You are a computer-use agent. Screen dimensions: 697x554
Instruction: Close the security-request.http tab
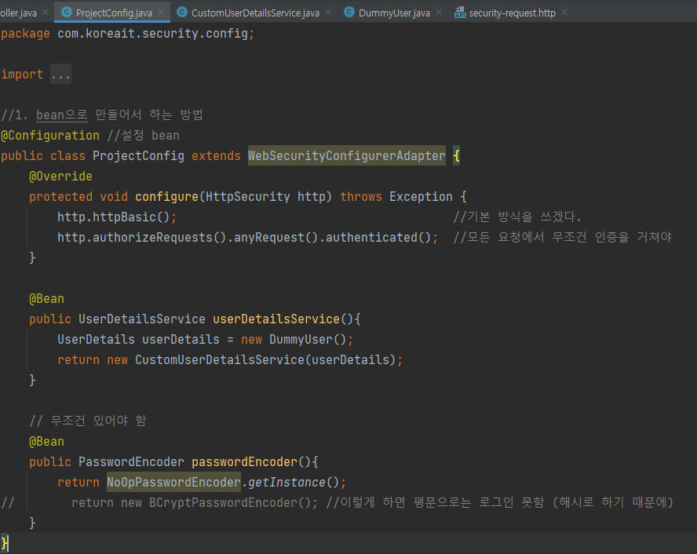[x=564, y=12]
